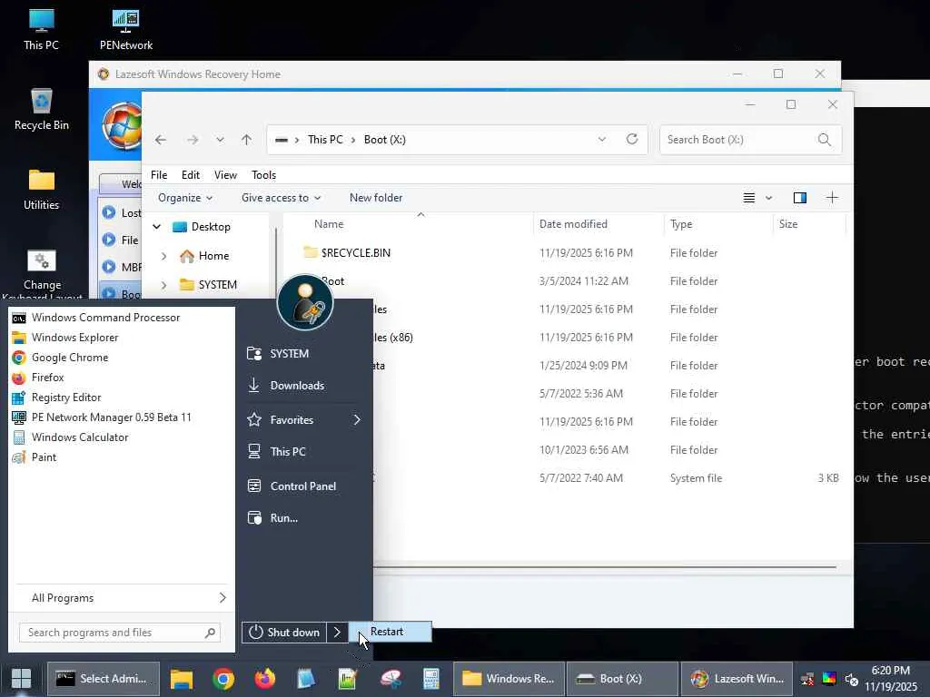Expand Favorites submenu in Start menu
930x697 pixels.
[x=303, y=420]
